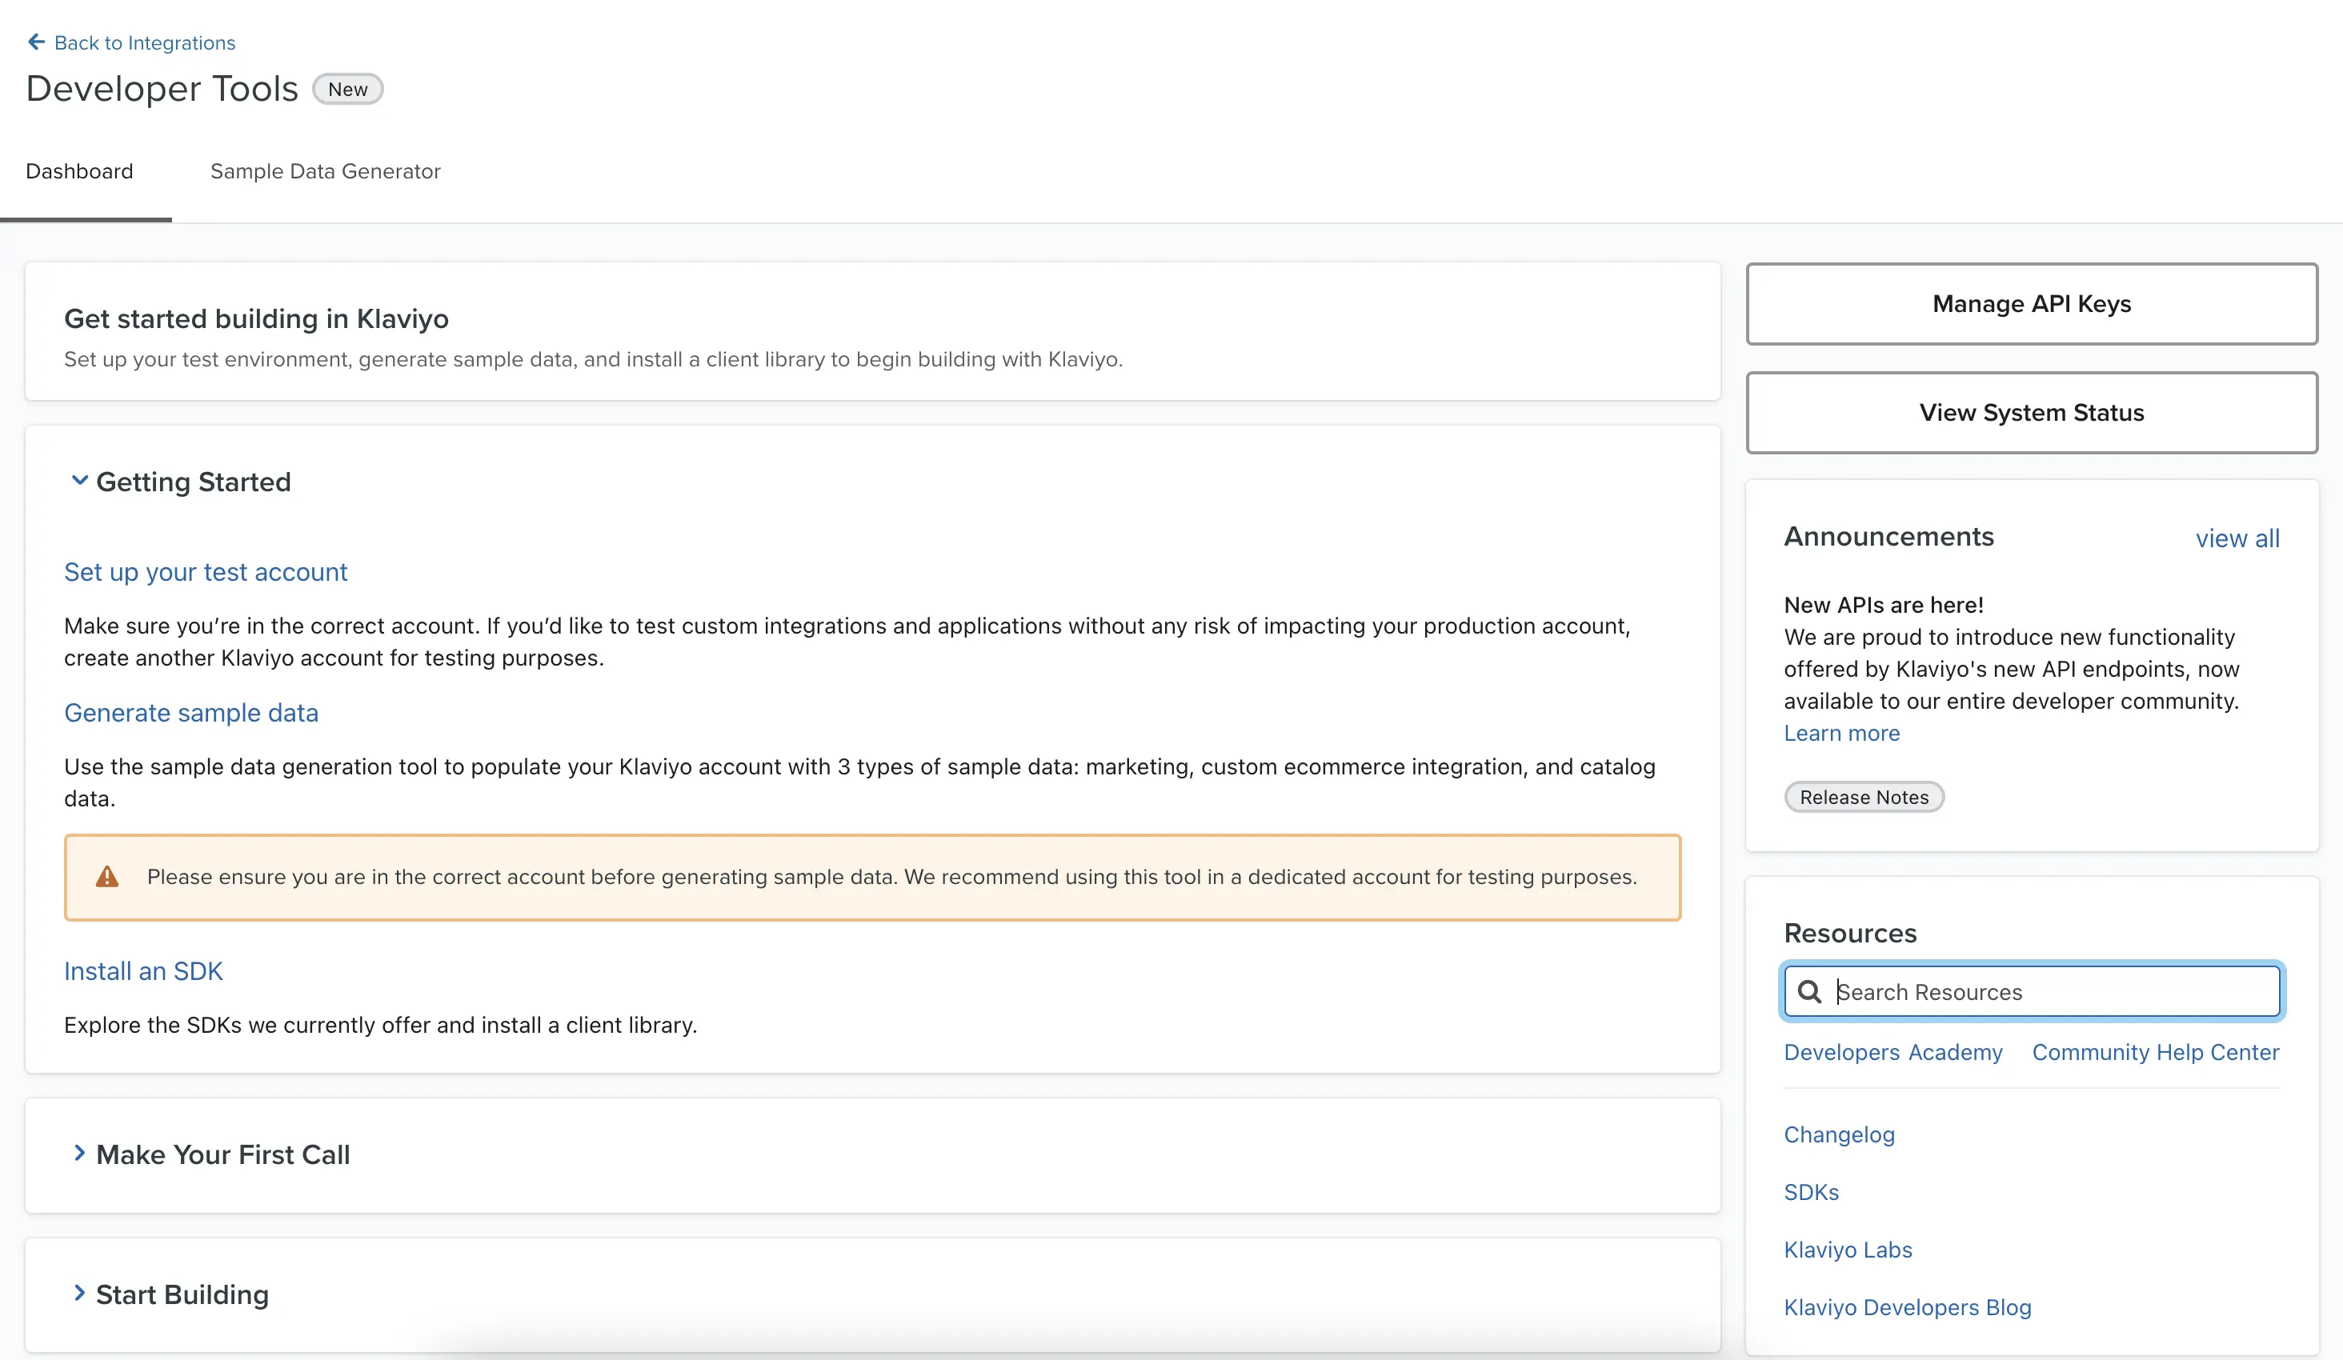Viewport: 2343px width, 1360px height.
Task: Click the View System Status button
Action: pyautogui.click(x=2032, y=413)
